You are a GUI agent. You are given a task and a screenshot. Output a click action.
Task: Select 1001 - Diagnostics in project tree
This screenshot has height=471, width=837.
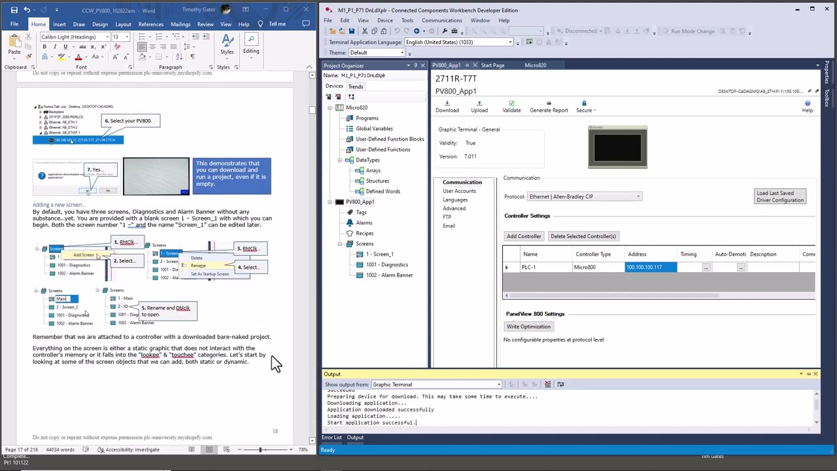[387, 264]
